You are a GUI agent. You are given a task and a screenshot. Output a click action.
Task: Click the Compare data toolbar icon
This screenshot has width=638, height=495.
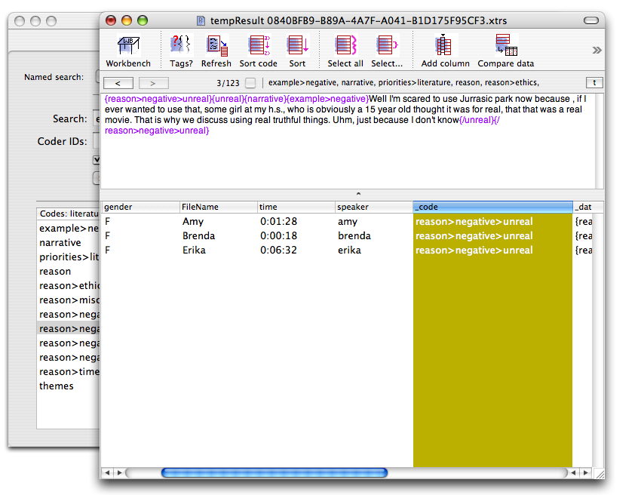[506, 51]
